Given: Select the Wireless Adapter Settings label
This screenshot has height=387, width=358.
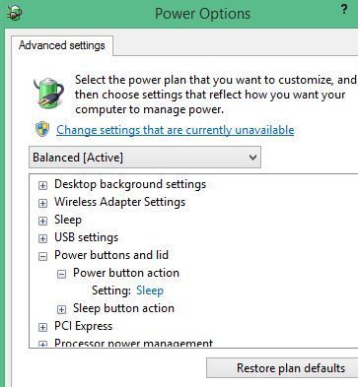Looking at the screenshot, I should coord(120,202).
